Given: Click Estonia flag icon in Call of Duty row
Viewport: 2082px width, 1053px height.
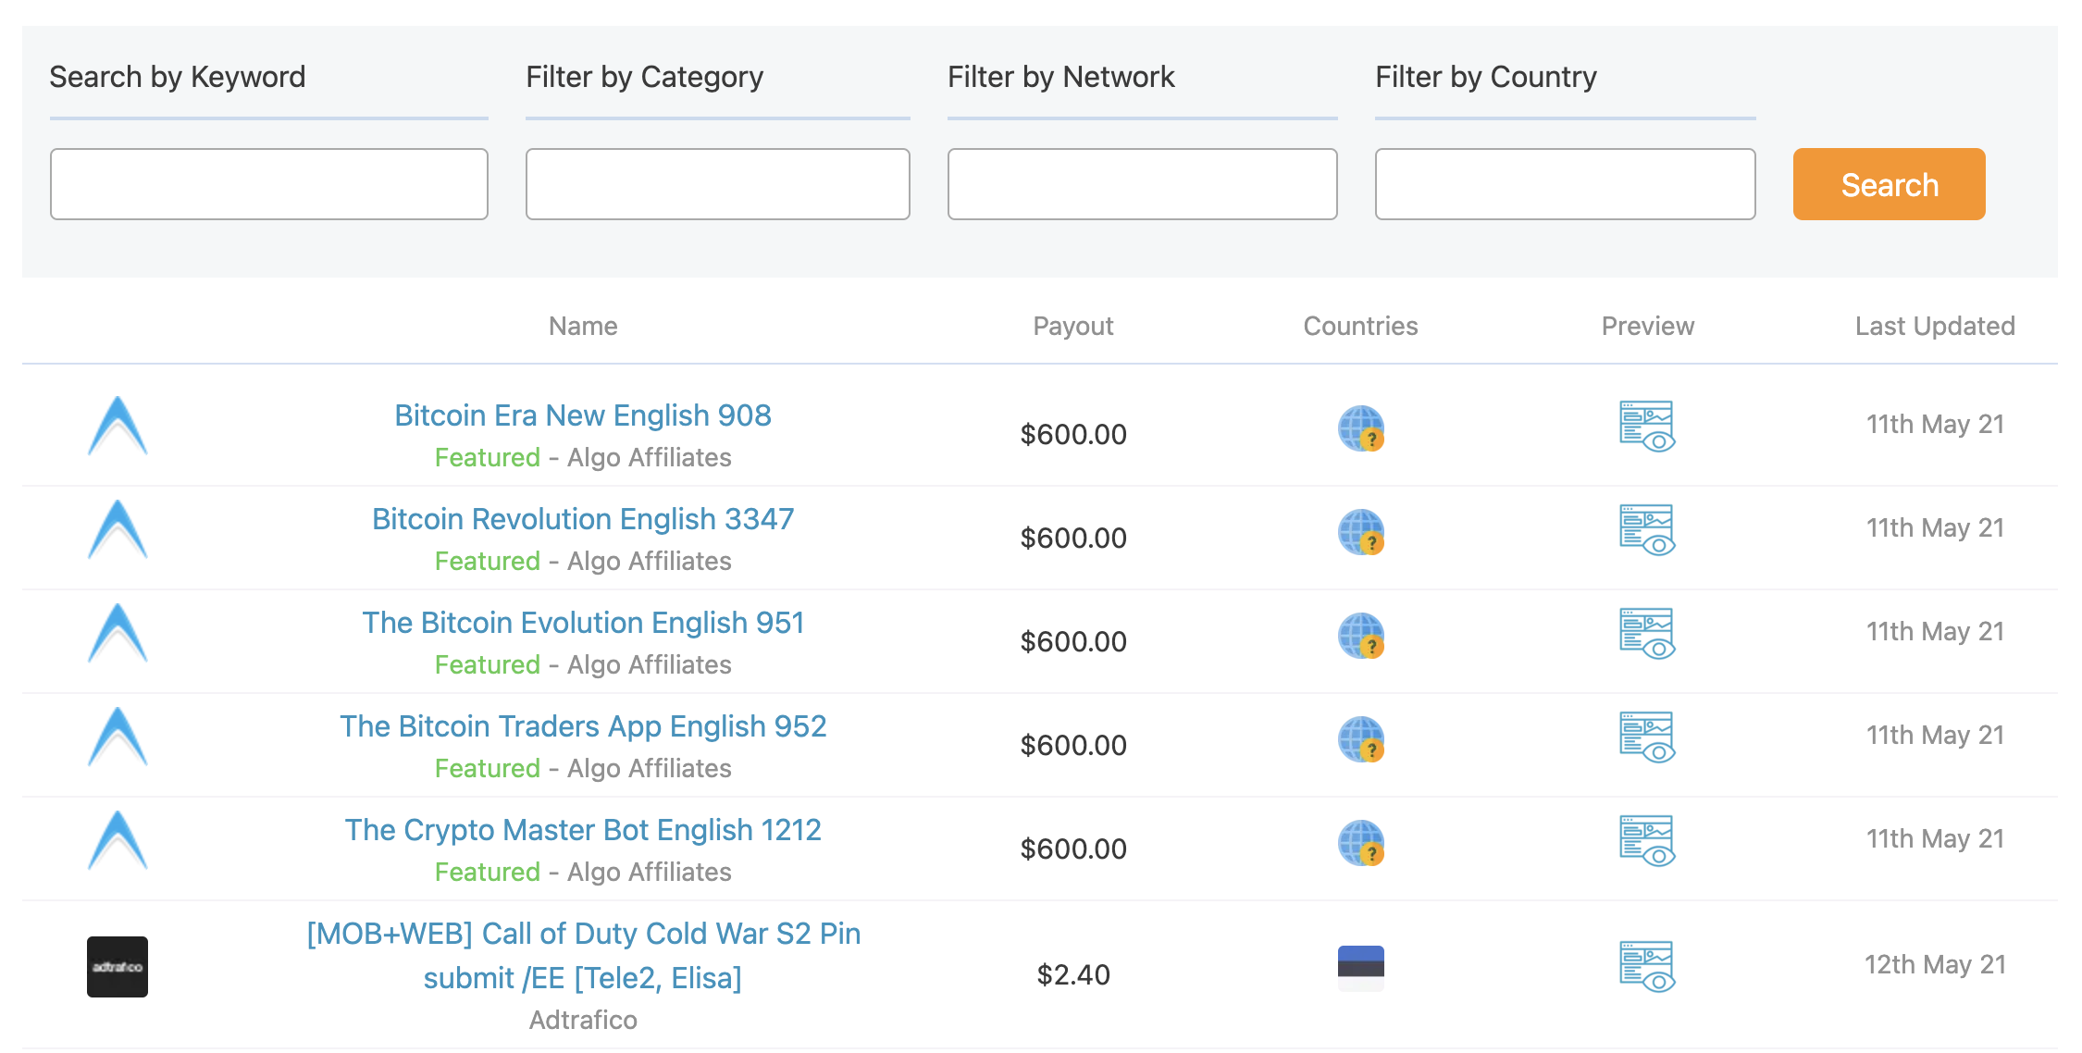Looking at the screenshot, I should click(1361, 968).
